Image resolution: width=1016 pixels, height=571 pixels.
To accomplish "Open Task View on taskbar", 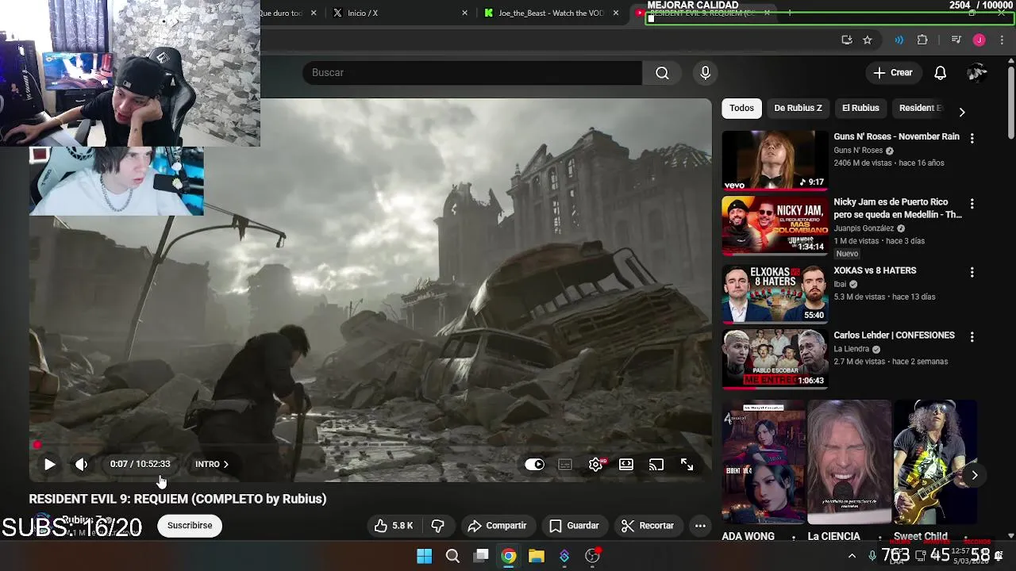I will coord(481,556).
